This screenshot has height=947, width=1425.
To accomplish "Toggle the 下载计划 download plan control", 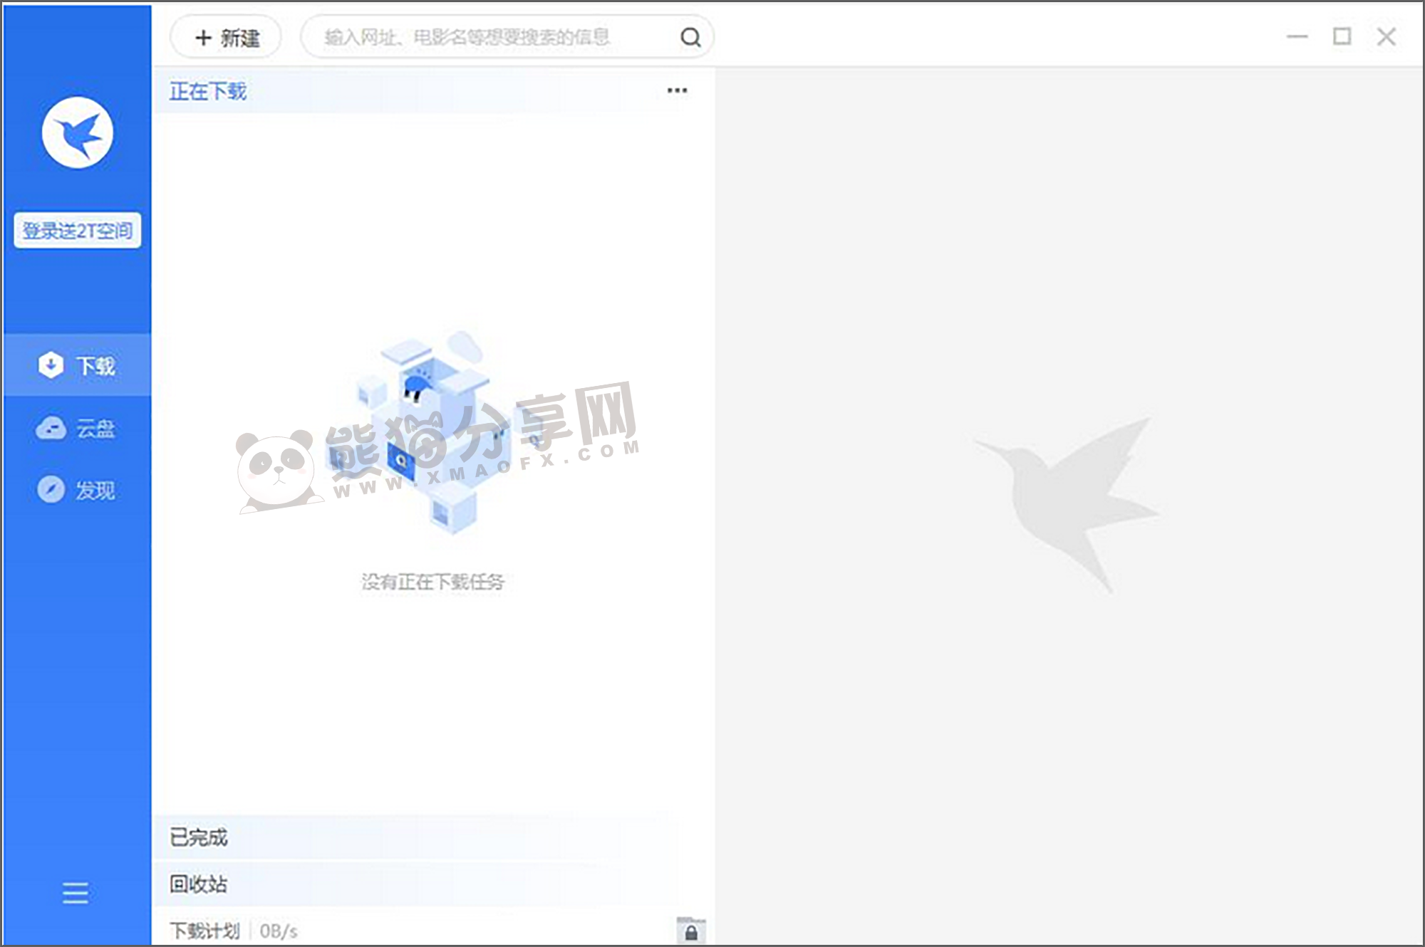I will [206, 930].
